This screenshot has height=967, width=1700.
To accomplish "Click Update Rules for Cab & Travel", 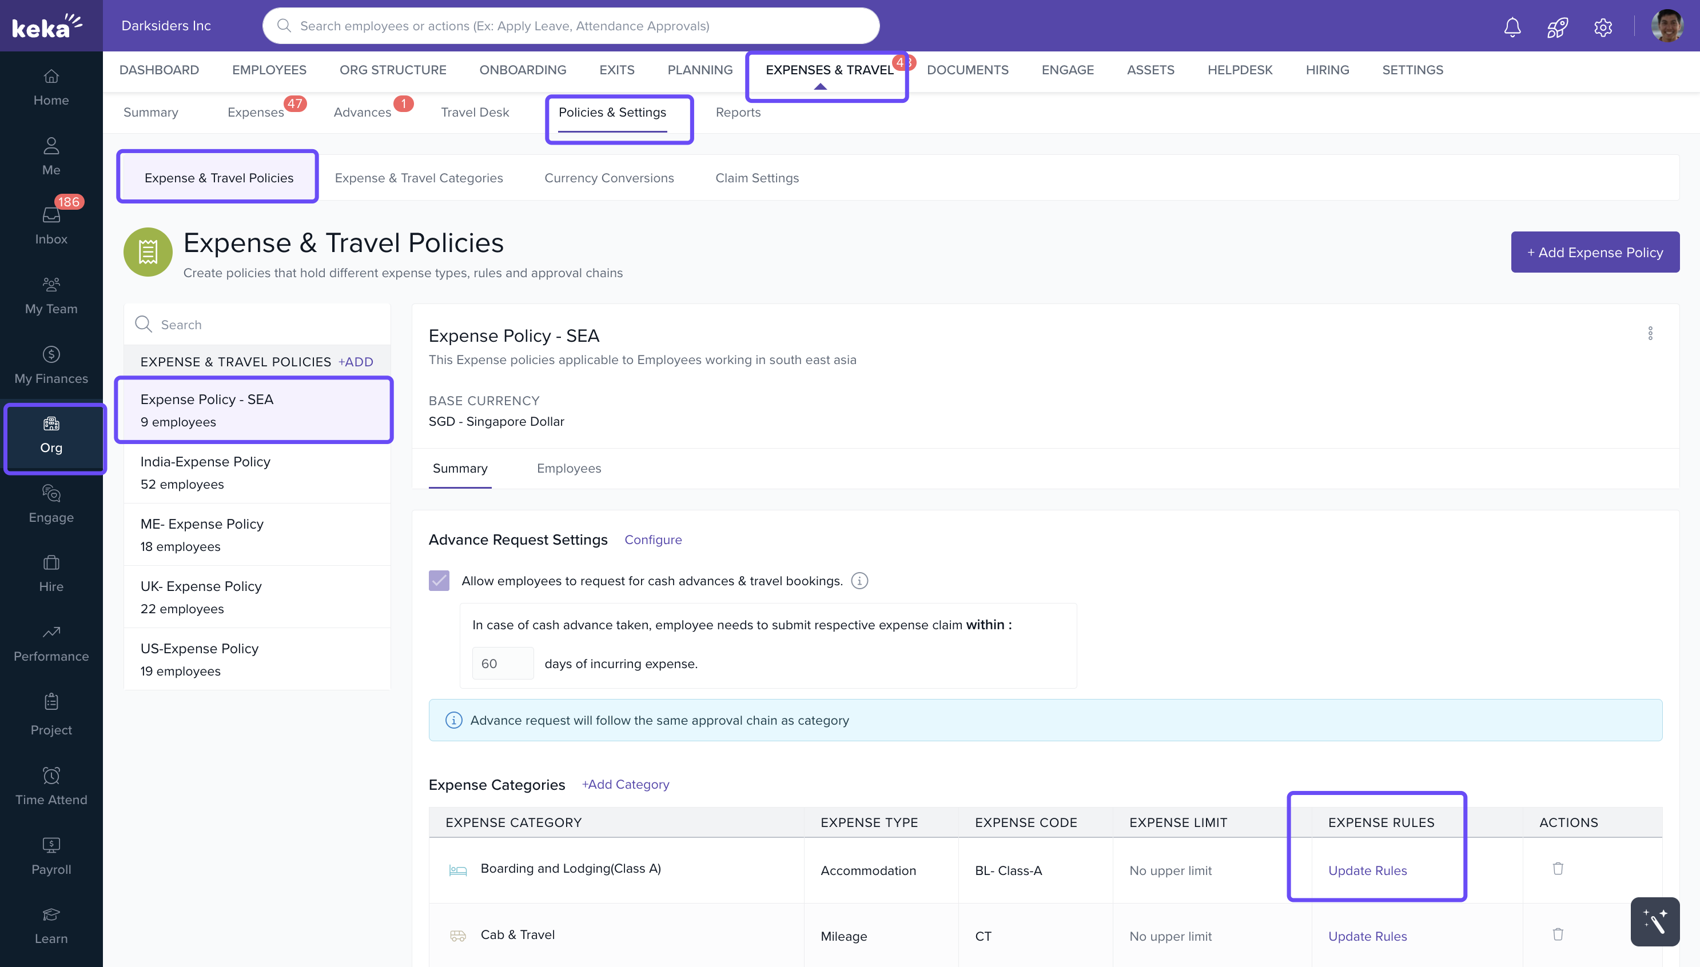I will pyautogui.click(x=1367, y=937).
